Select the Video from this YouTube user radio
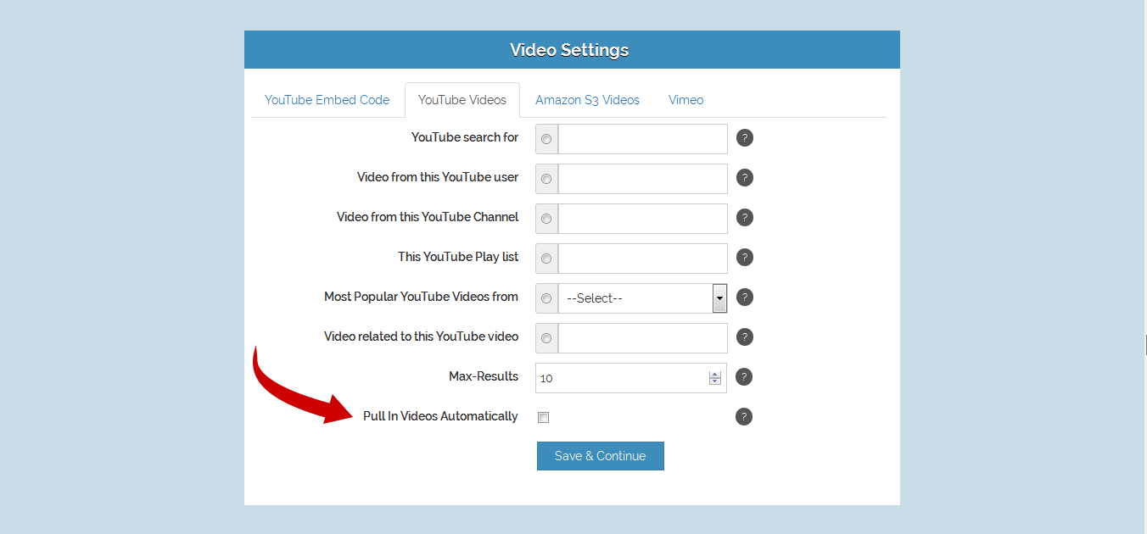1147x534 pixels. (x=546, y=179)
